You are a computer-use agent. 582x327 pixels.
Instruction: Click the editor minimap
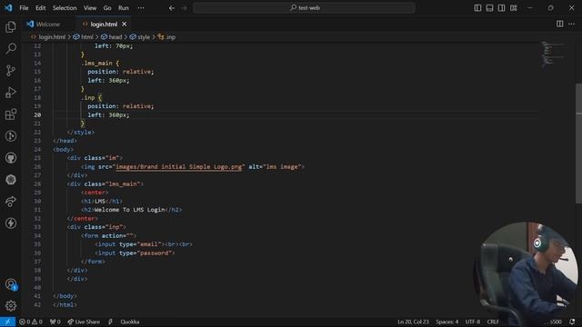point(552,54)
